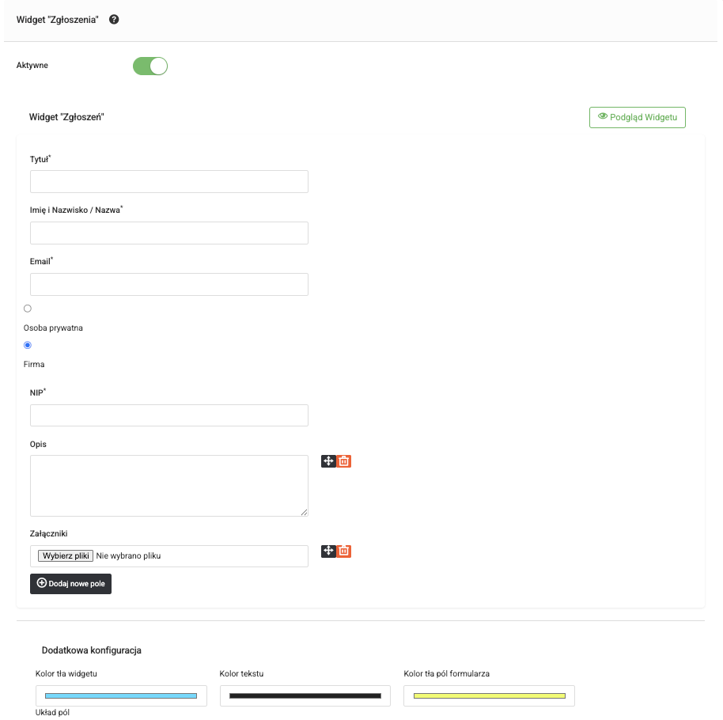Click the NIP input field
Viewport: 723px width, 720px height.
click(168, 415)
